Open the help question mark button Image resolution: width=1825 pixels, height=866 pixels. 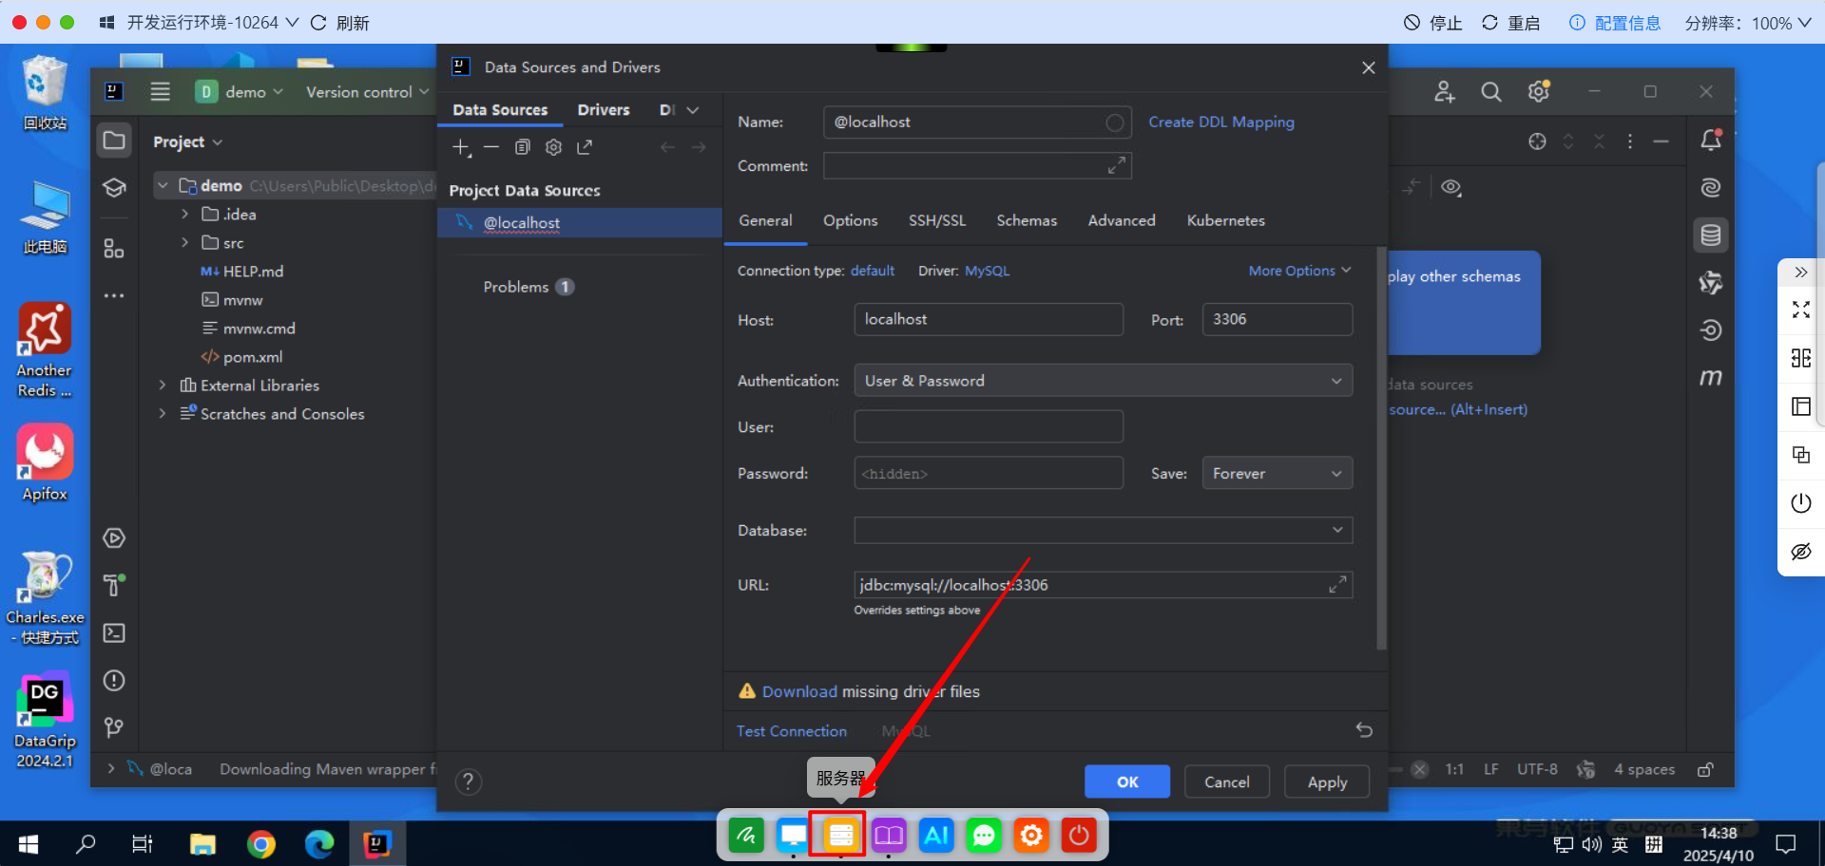click(x=469, y=781)
